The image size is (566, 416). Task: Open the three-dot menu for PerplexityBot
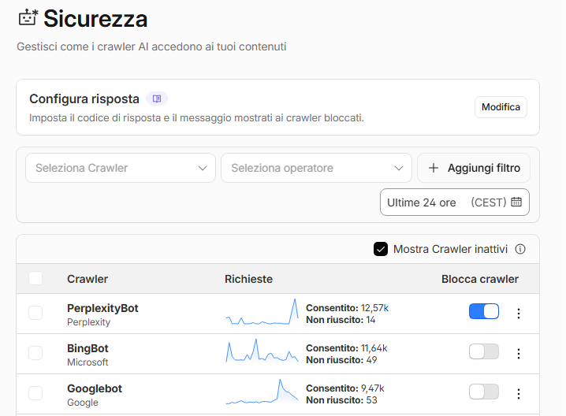pos(519,314)
